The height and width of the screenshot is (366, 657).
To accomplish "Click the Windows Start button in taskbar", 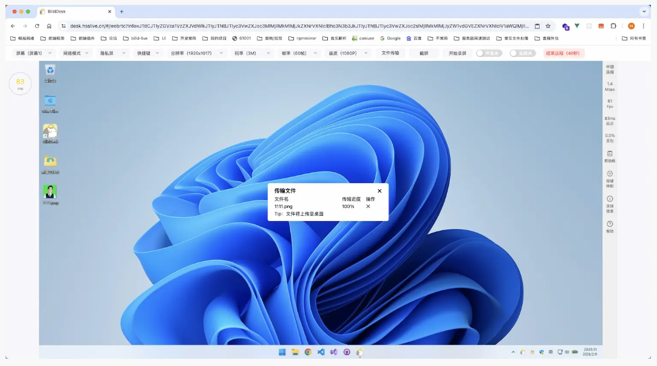I will [x=282, y=352].
